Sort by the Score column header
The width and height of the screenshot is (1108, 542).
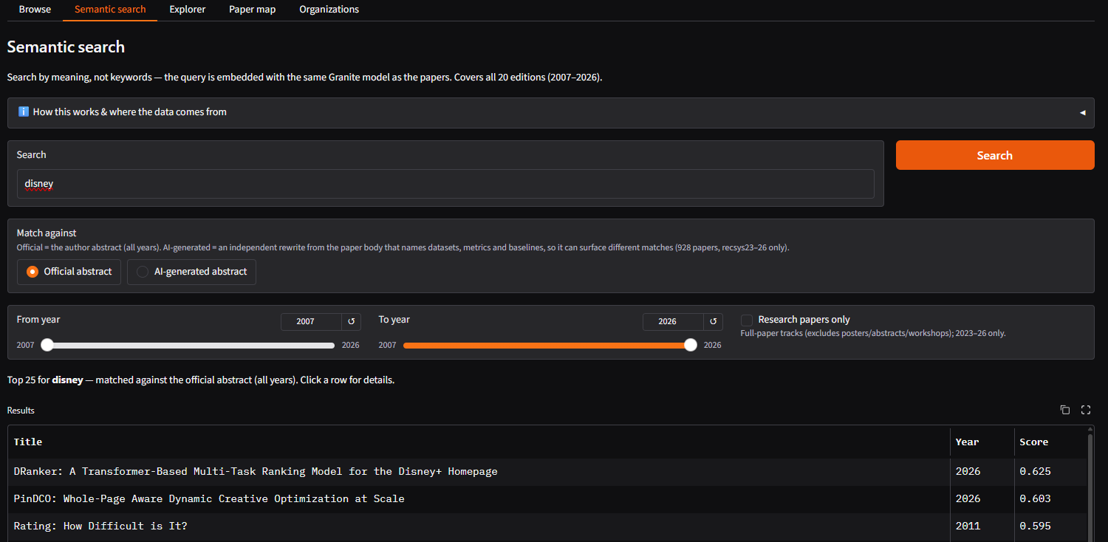coord(1050,442)
